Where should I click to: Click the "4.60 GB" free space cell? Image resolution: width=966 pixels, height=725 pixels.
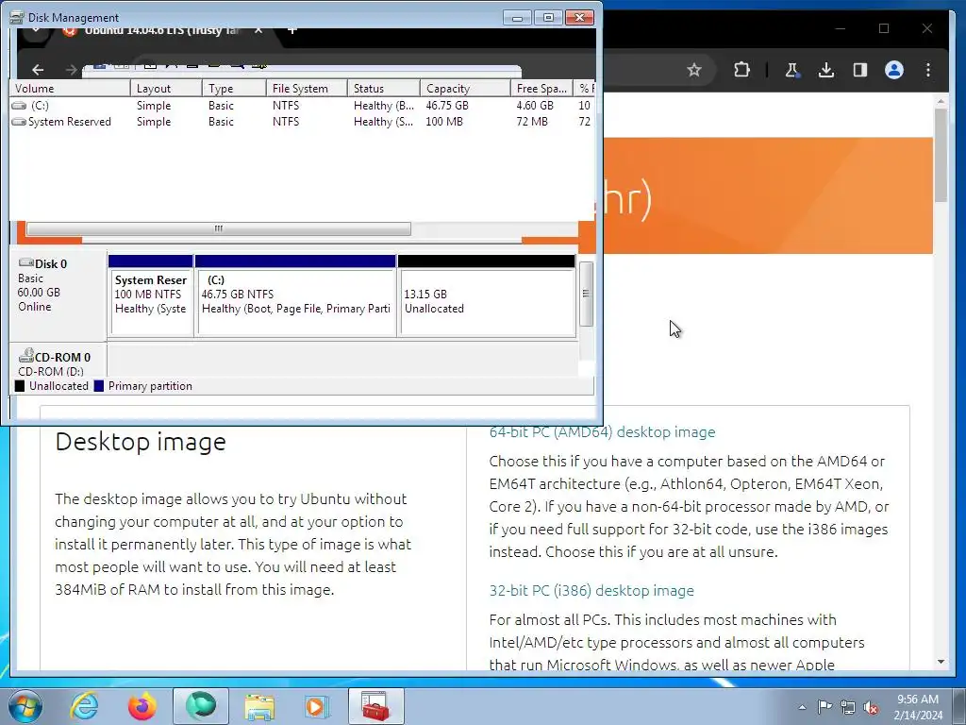535,106
